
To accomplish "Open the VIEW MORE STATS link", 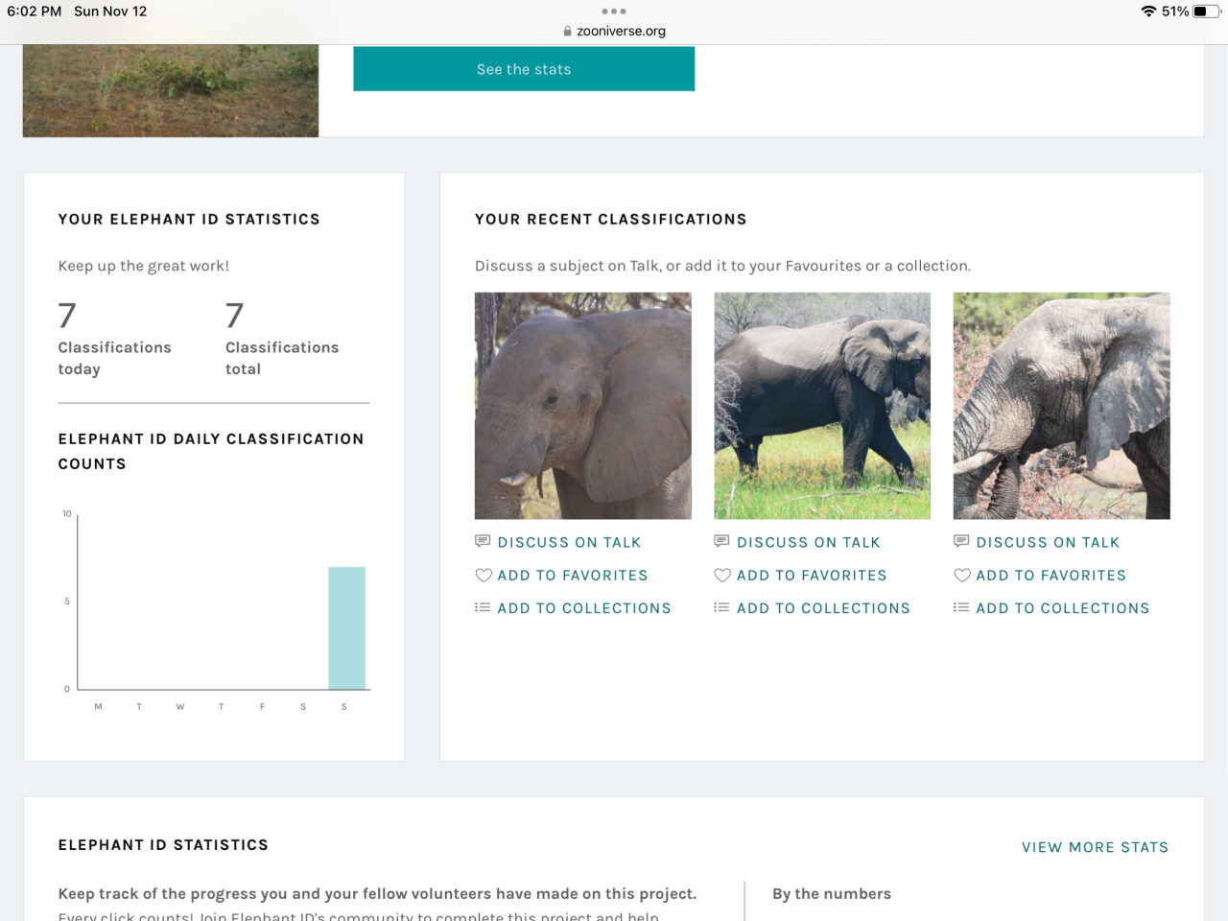I will click(1096, 847).
